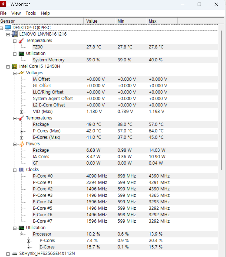The image size is (226, 257).
Task: Collapse the LENOVO LNVNB161216 node
Action: coord(8,35)
